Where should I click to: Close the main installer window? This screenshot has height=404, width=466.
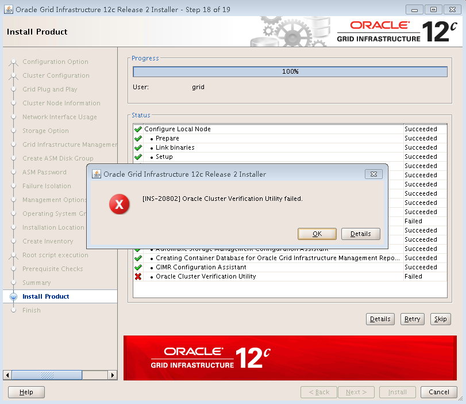pos(452,10)
